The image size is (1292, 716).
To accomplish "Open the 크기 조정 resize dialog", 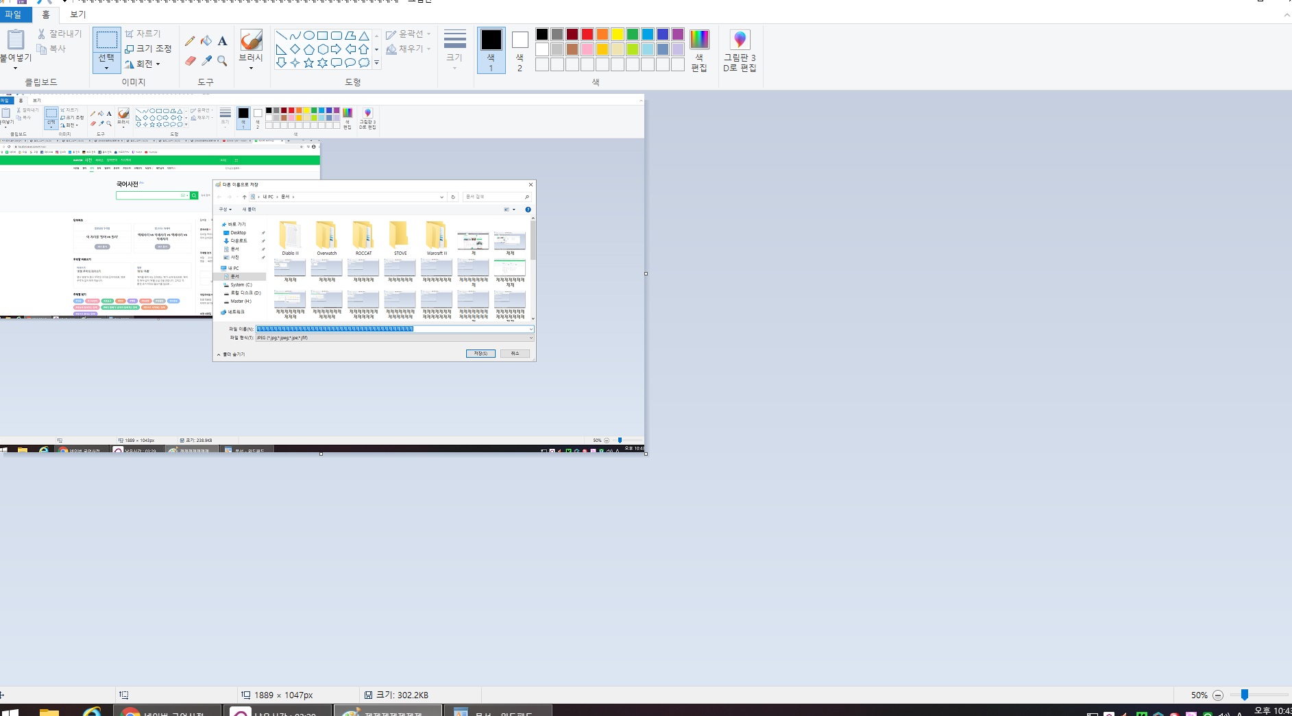I will [x=148, y=49].
